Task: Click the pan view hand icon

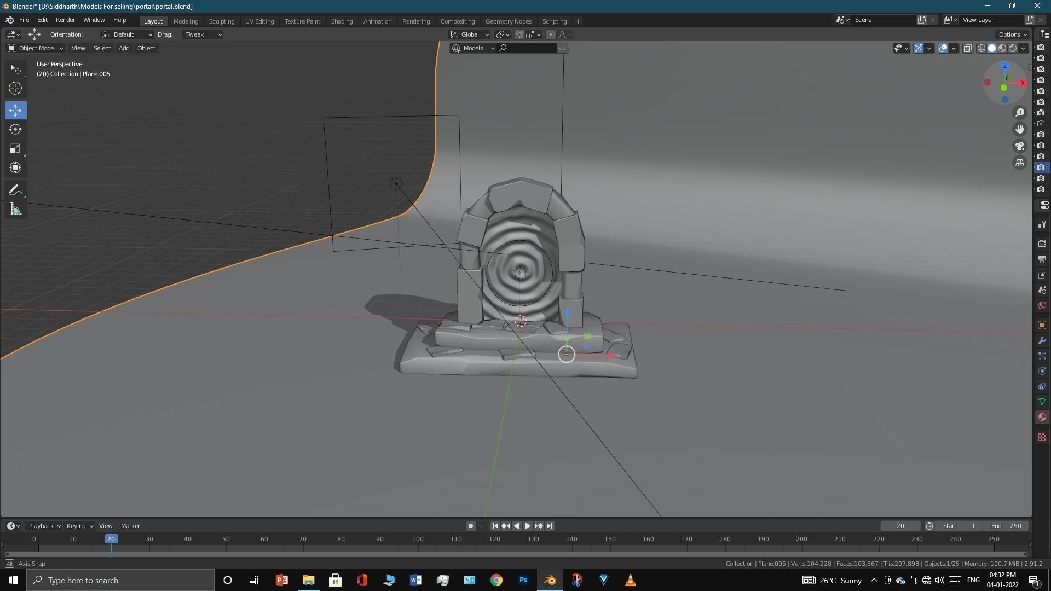Action: pos(1020,129)
